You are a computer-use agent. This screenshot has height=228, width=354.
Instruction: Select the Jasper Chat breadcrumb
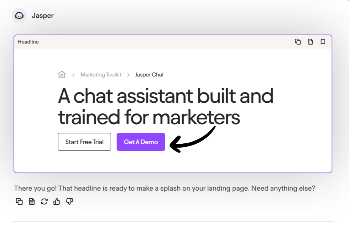tap(149, 75)
